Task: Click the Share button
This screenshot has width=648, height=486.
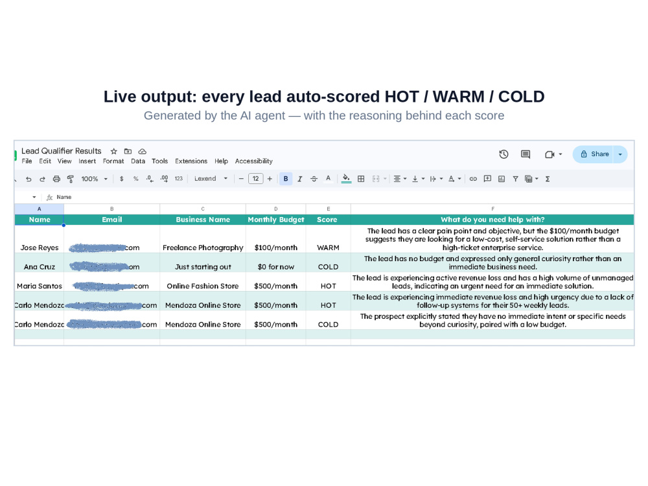Action: 594,154
